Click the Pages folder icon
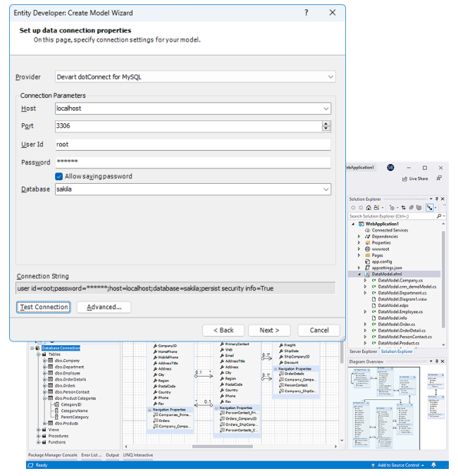Screen dimensions: 458x476 coord(368,256)
